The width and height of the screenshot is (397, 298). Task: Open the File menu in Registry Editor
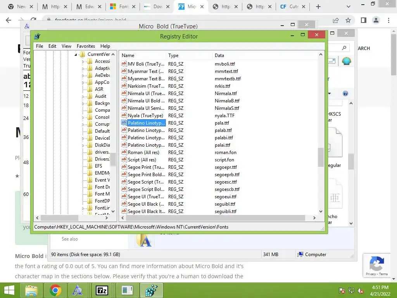pyautogui.click(x=40, y=46)
